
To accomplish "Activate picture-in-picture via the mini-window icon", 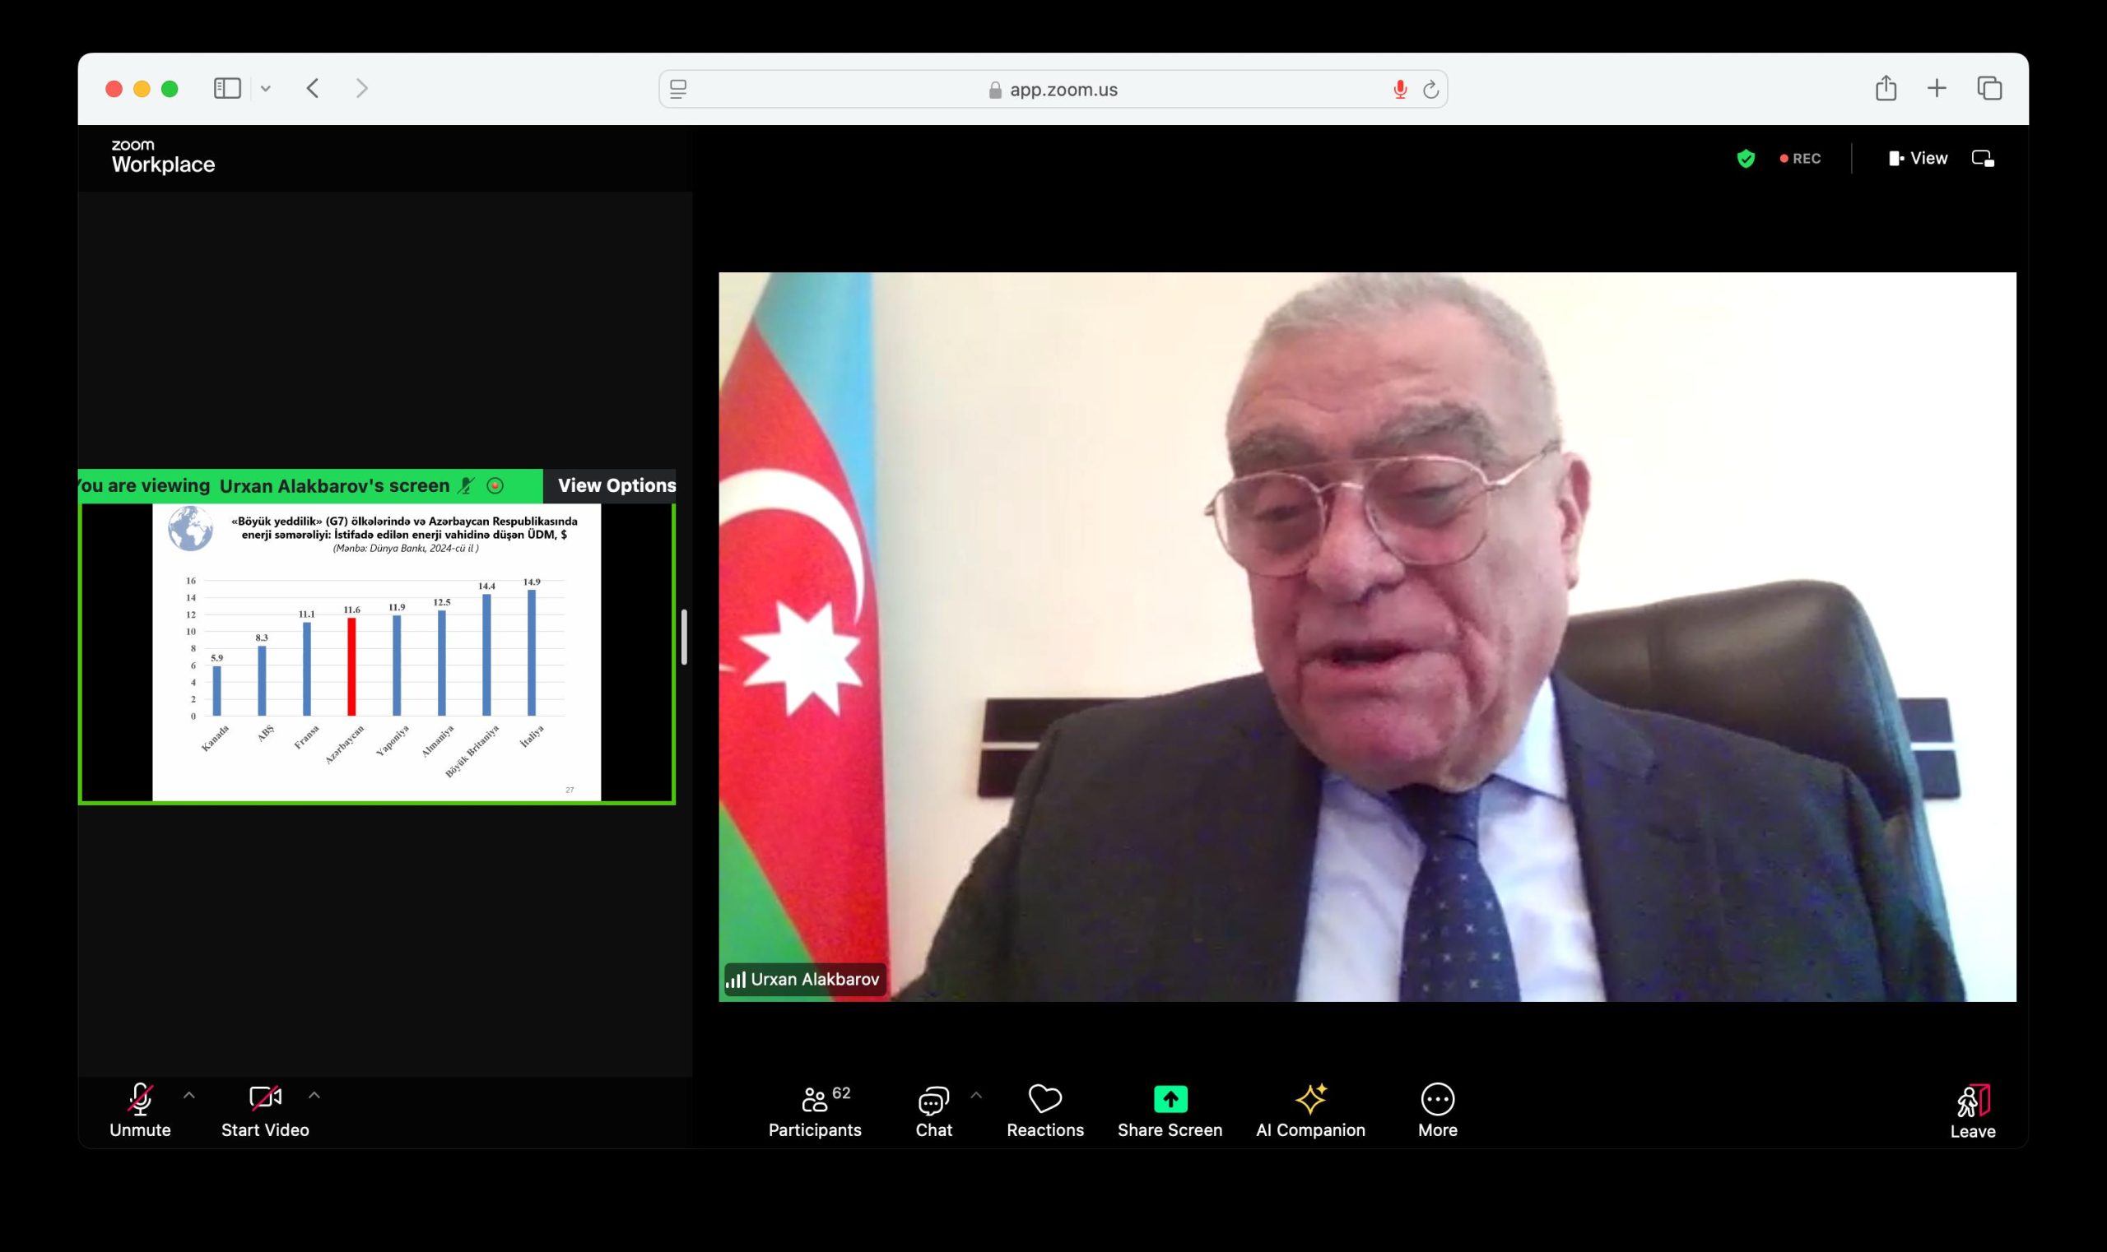I will (x=1983, y=158).
